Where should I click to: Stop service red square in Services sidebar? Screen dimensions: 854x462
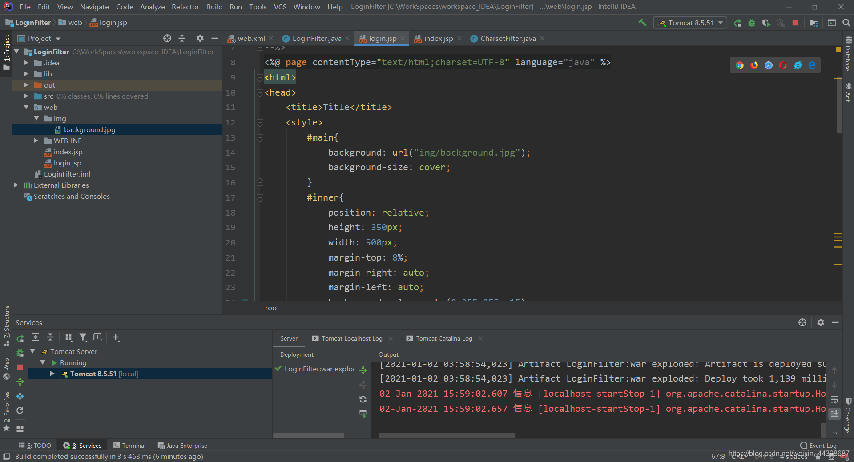coord(20,367)
